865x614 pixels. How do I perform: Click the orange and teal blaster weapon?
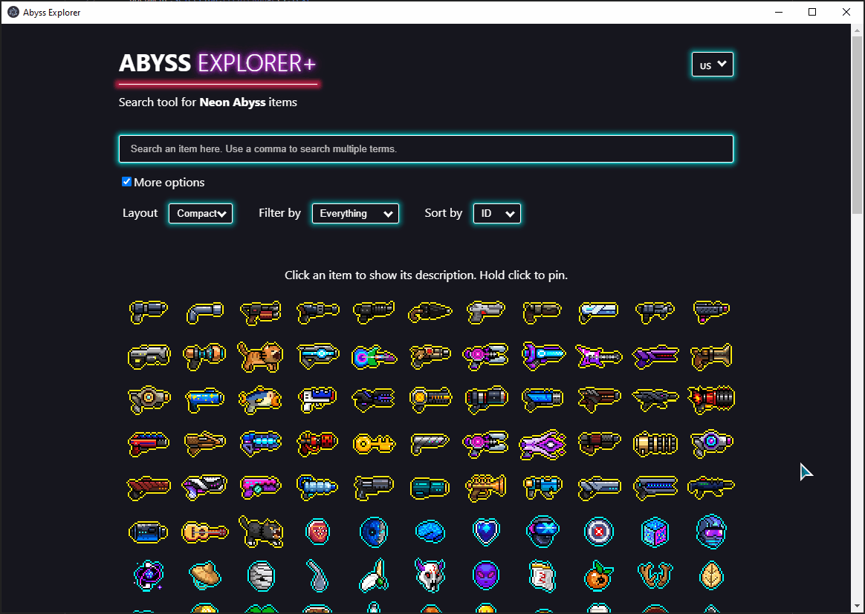(204, 356)
